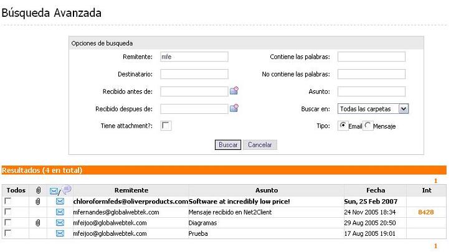Sort results by Remitente column header
This screenshot has height=252, width=451.
click(131, 190)
